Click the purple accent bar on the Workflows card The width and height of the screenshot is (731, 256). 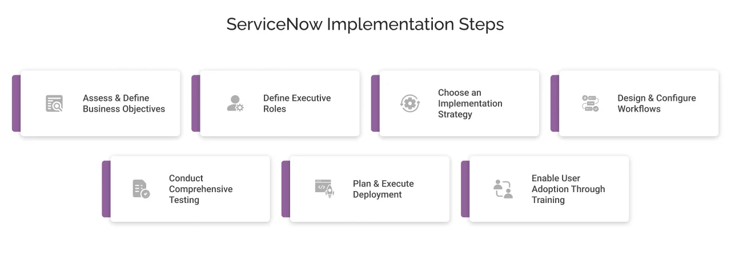(555, 103)
